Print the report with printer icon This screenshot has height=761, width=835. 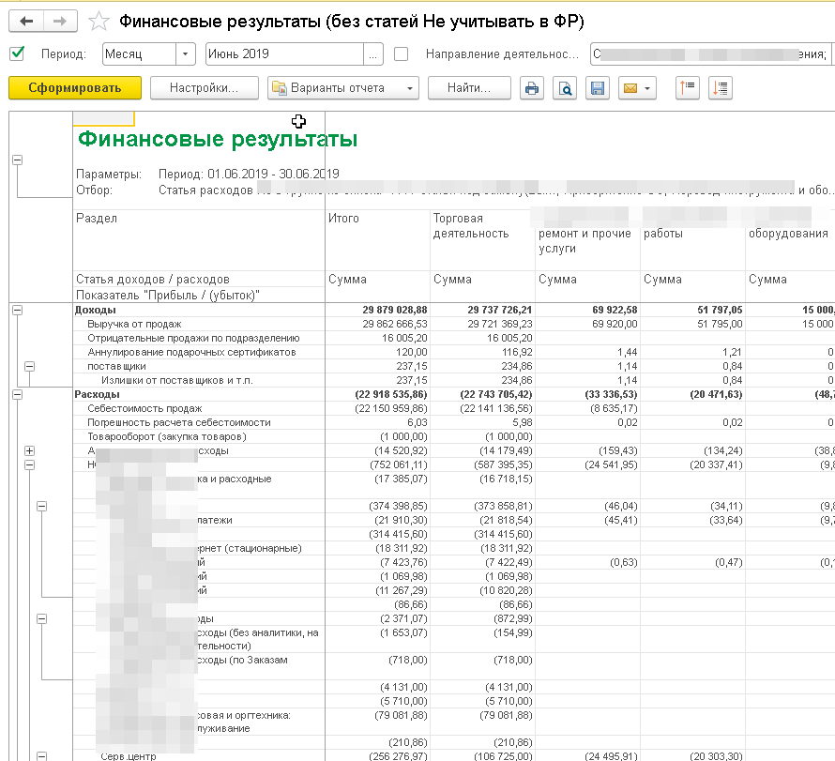click(x=531, y=88)
